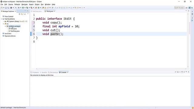Click the editor horizontal scrollbar
This screenshot has width=194, height=109.
(111, 69)
